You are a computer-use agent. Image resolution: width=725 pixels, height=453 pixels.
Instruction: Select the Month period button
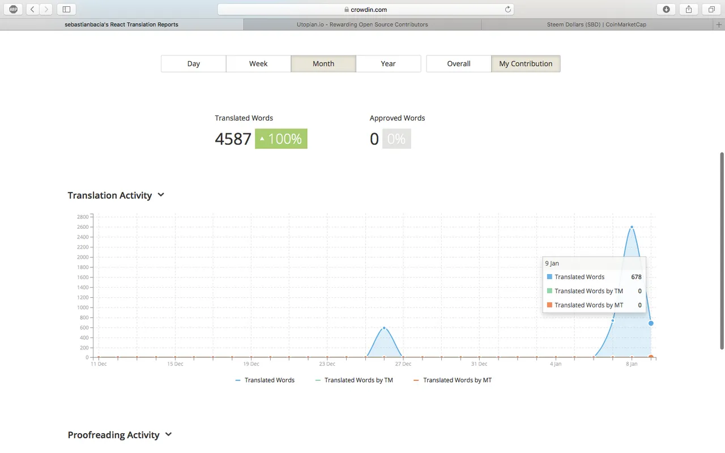pos(323,63)
